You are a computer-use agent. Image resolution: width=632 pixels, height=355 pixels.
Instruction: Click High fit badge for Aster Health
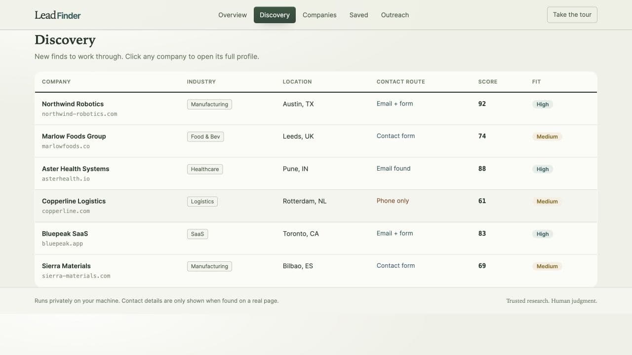coord(543,169)
